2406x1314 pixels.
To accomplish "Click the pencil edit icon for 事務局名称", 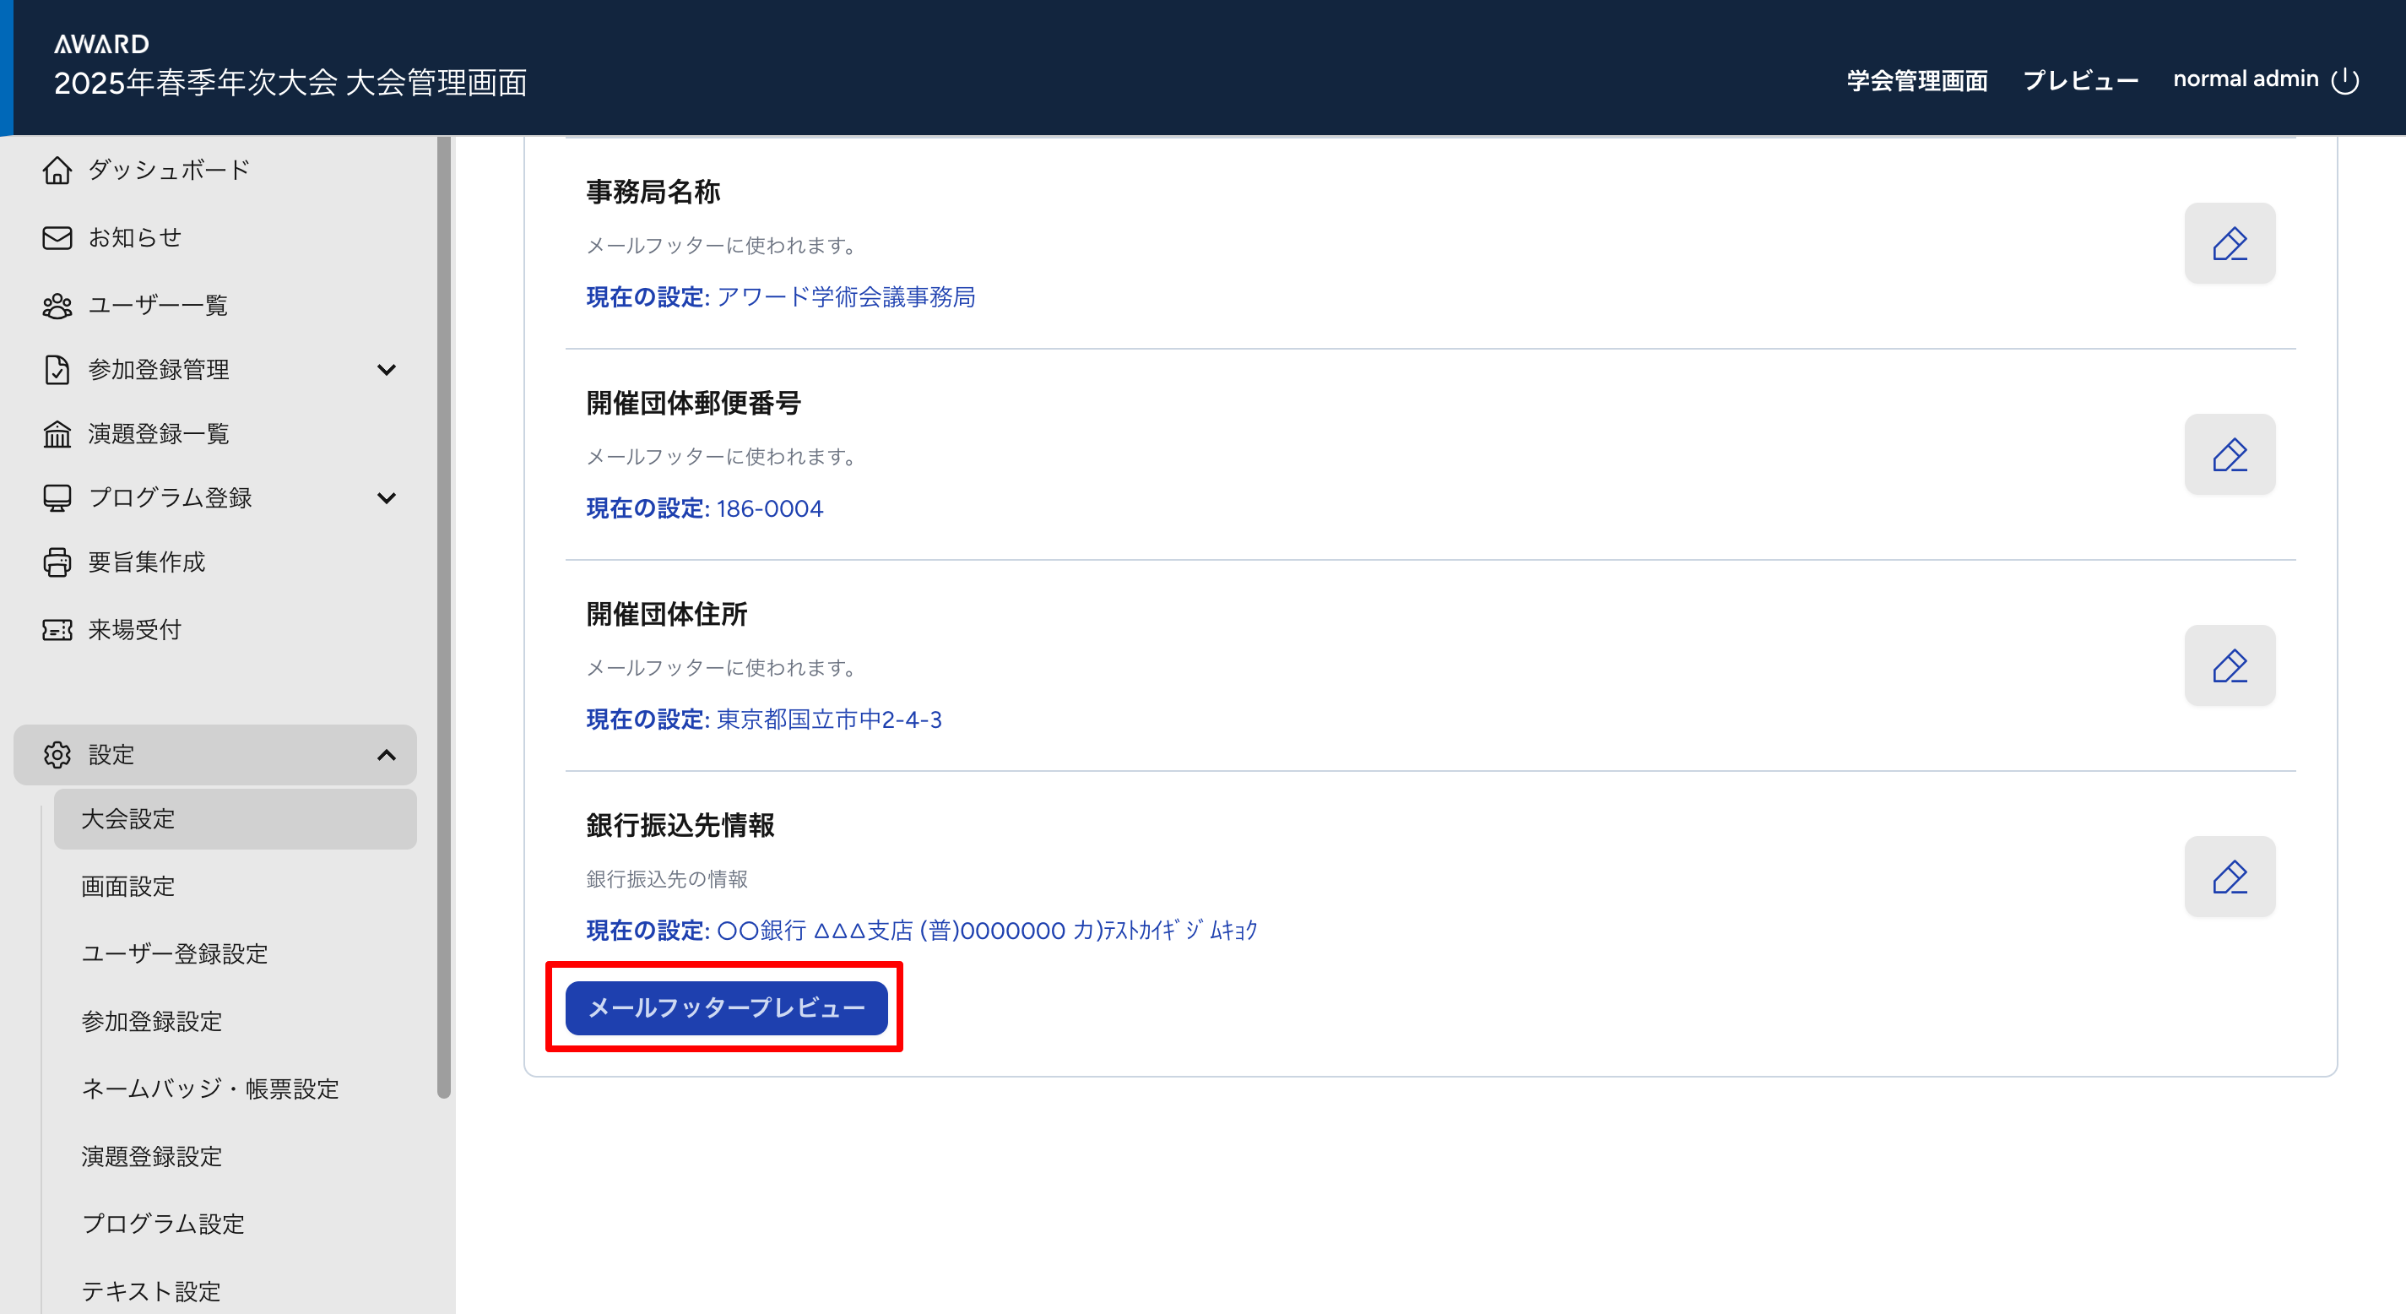I will click(x=2229, y=243).
